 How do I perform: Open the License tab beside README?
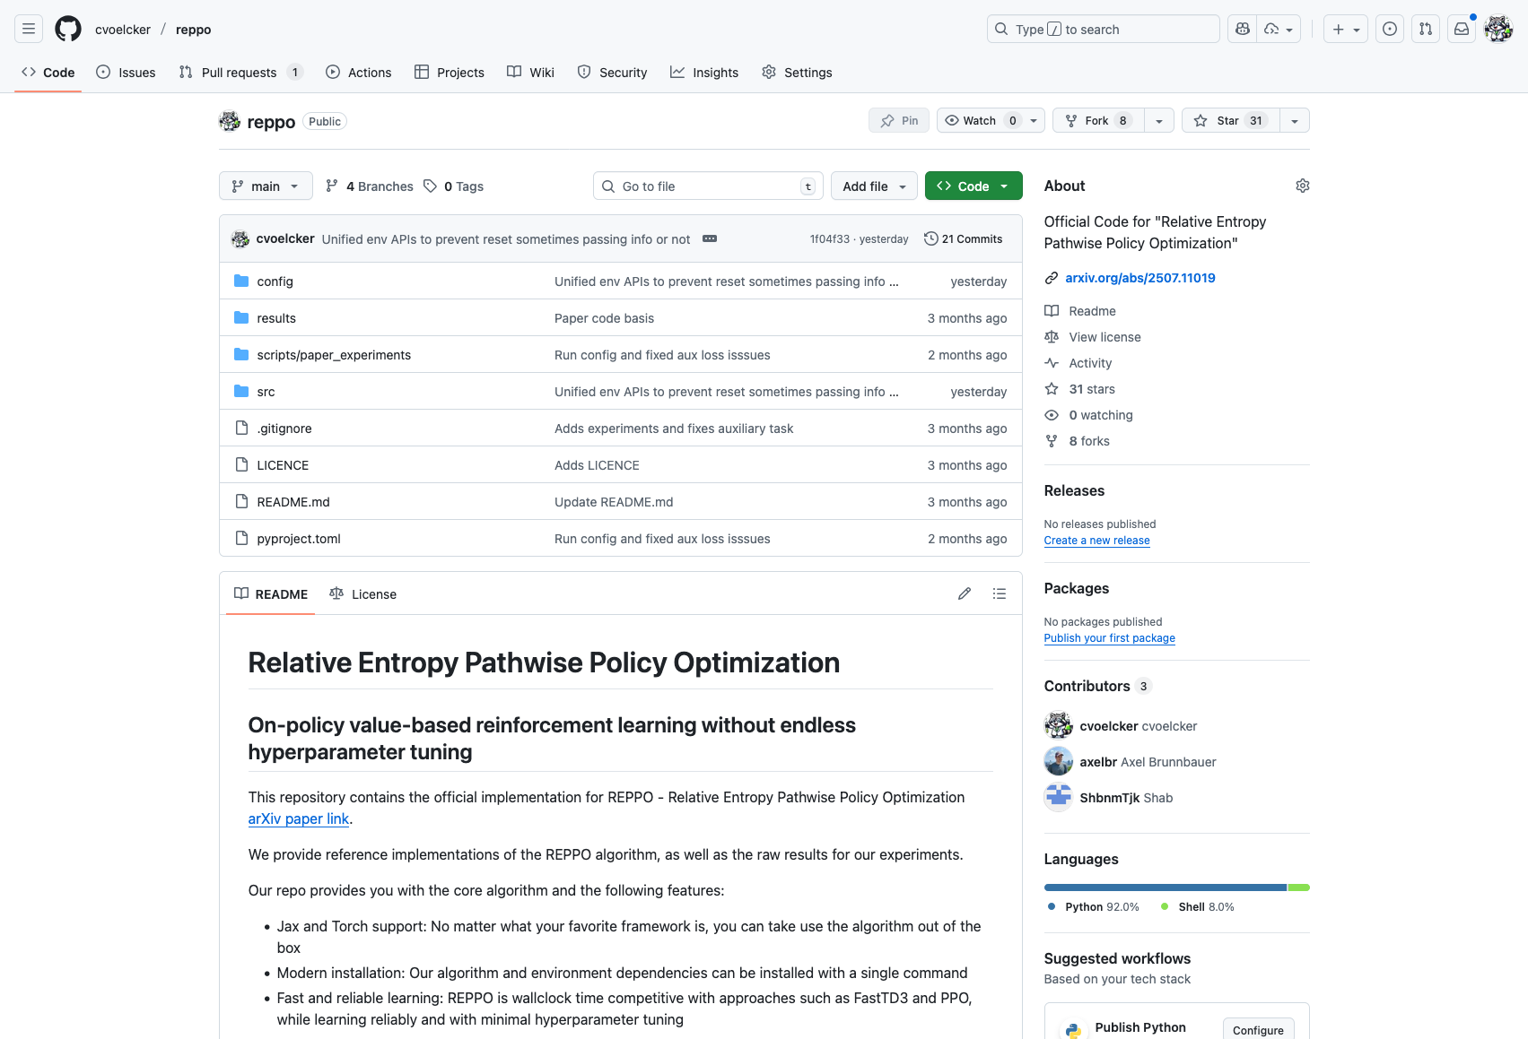pyautogui.click(x=363, y=593)
